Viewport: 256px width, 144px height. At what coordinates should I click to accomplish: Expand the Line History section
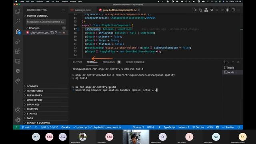click(x=34, y=100)
